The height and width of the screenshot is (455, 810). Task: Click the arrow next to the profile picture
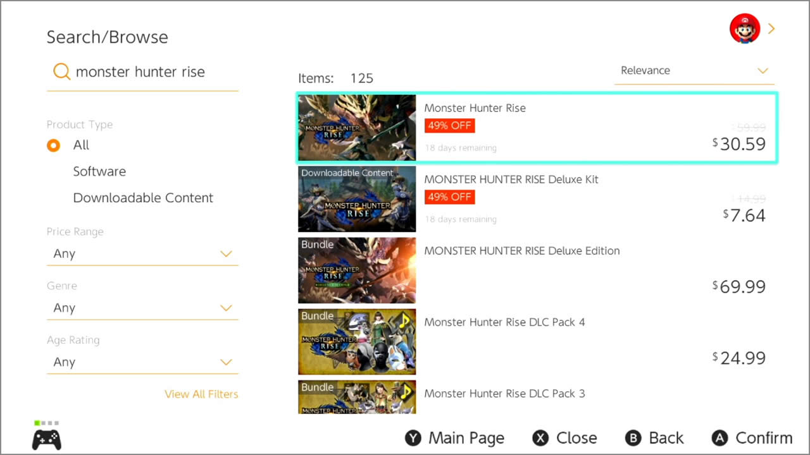[771, 28]
